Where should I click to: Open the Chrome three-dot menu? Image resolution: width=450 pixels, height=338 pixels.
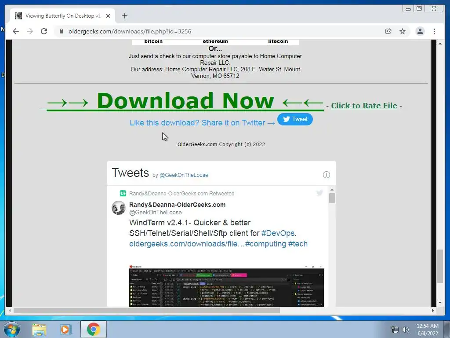click(434, 31)
